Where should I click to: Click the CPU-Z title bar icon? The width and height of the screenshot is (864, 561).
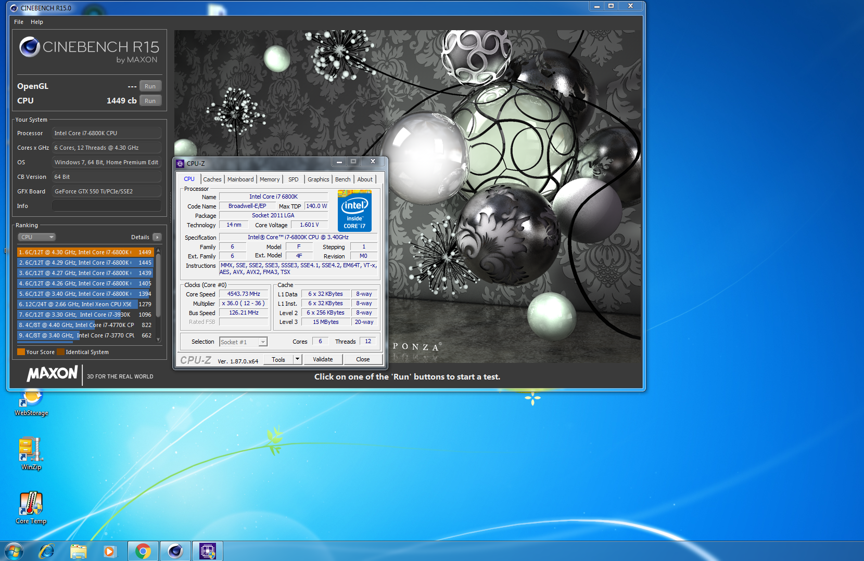[180, 163]
